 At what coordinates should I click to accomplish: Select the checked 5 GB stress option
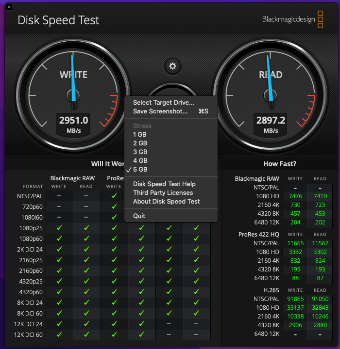click(x=171, y=169)
